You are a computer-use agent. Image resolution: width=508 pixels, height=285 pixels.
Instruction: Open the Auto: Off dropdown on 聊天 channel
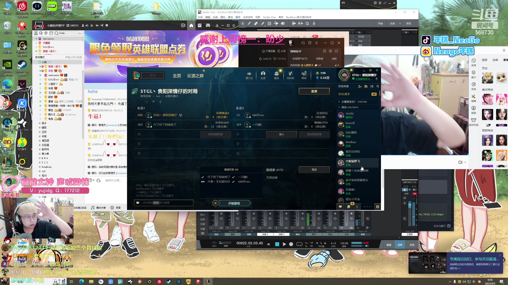pyautogui.click(x=314, y=231)
